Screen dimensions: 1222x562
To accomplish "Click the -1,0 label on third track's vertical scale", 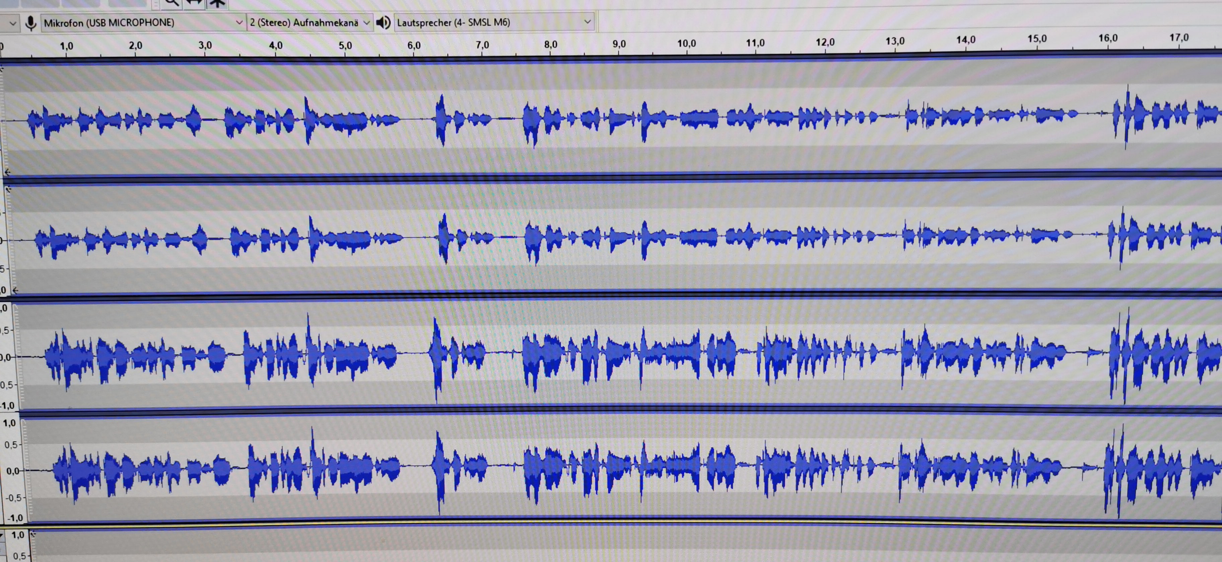I will (7, 406).
